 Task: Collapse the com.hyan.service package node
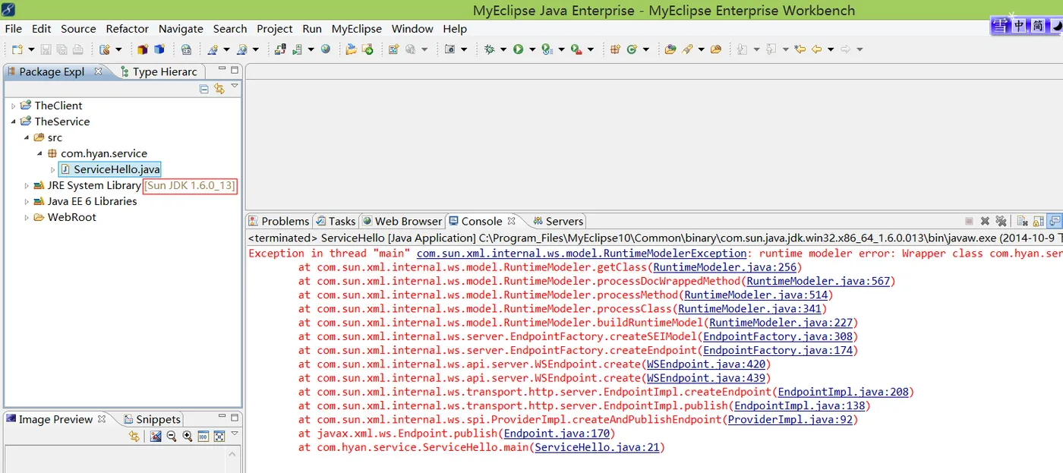pos(39,154)
